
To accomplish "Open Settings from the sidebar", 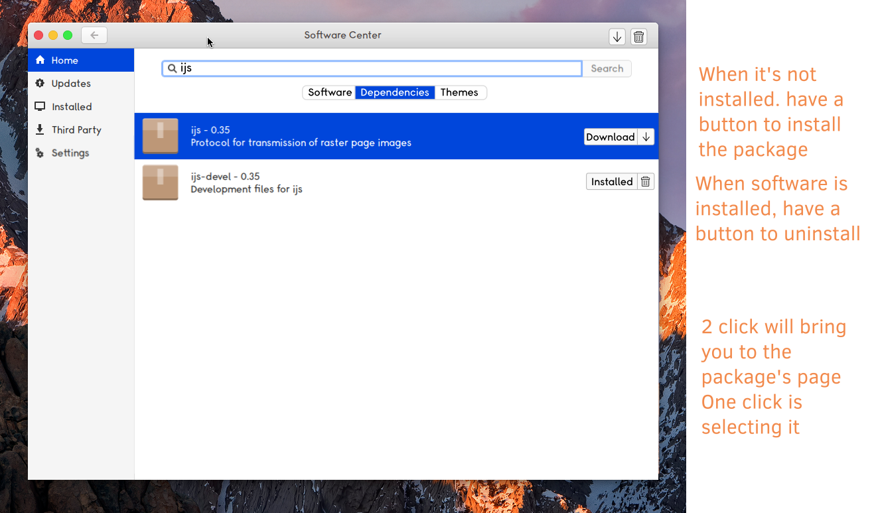I will tap(70, 153).
